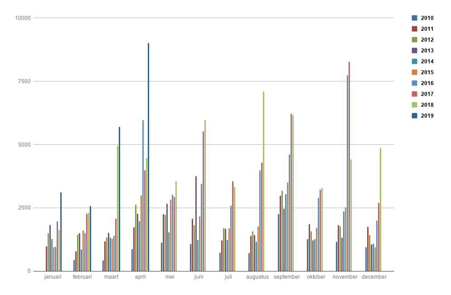The height and width of the screenshot is (295, 451).
Task: Click the 2013 purple legend swatch
Action: [414, 51]
